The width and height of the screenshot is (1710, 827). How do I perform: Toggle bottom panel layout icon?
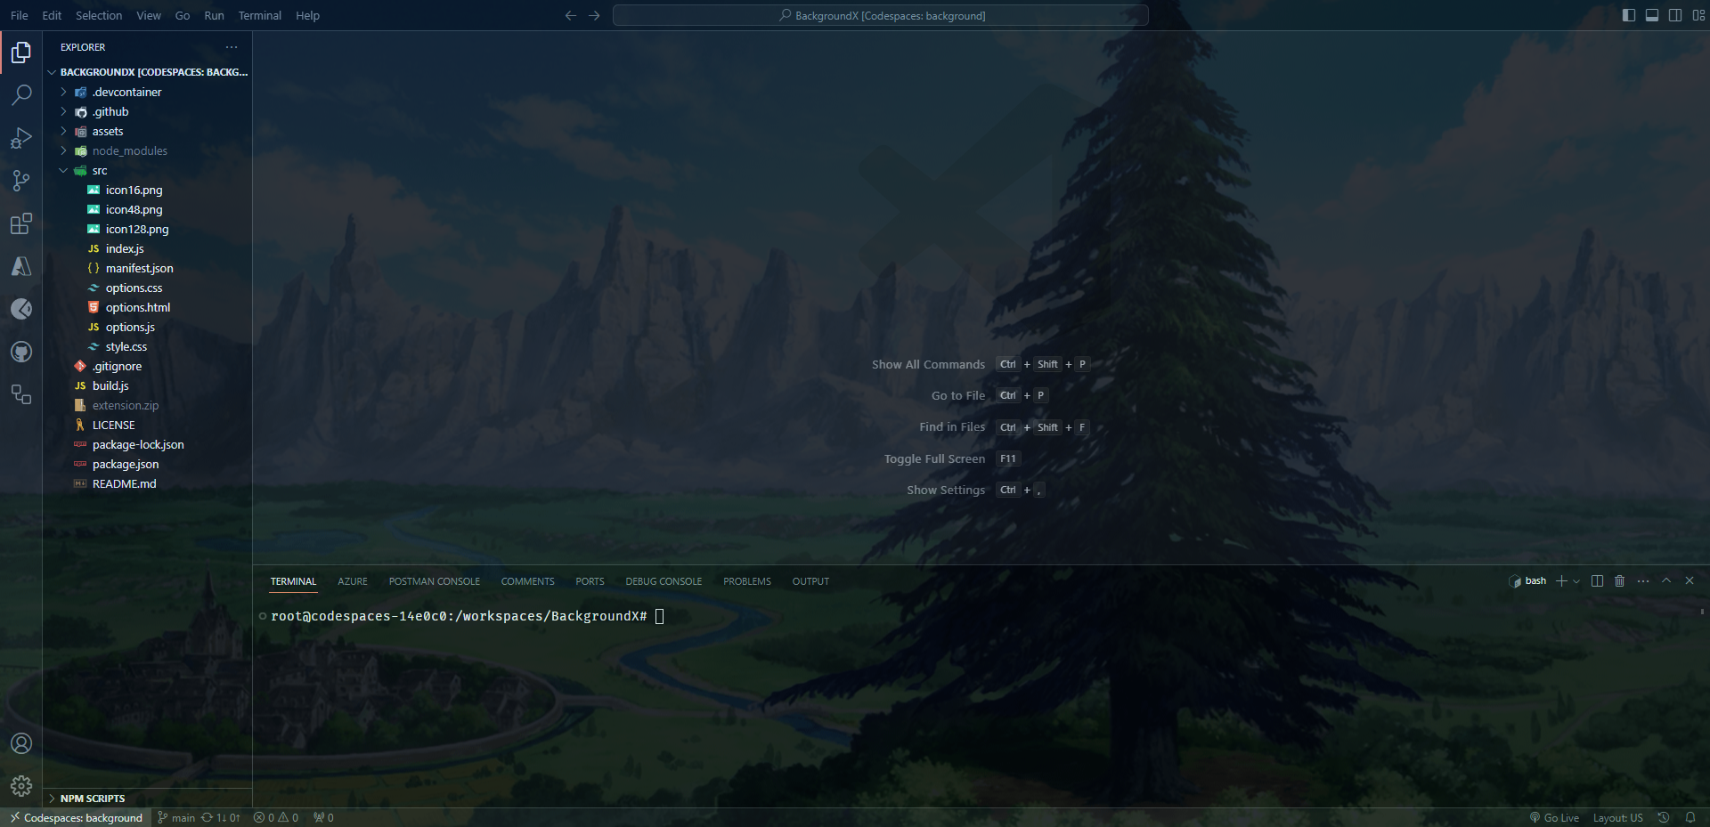pyautogui.click(x=1652, y=15)
